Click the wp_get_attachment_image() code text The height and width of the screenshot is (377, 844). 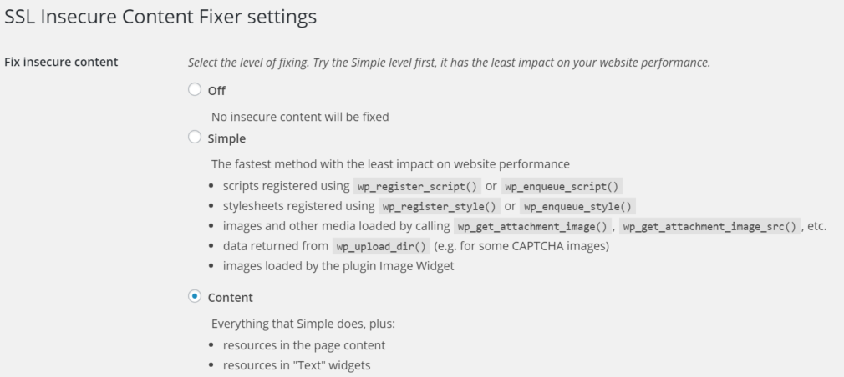pyautogui.click(x=532, y=227)
